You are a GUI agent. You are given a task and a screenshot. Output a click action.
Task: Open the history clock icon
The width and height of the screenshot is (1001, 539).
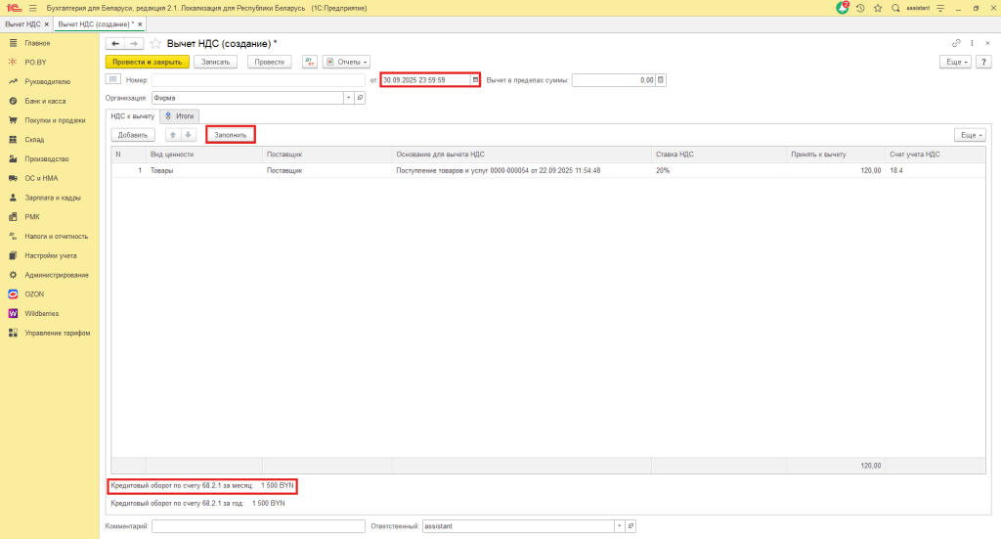[860, 7]
